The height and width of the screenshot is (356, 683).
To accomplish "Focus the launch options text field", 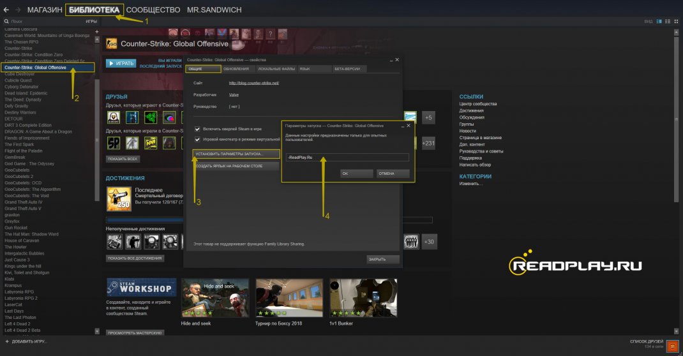I will click(347, 157).
